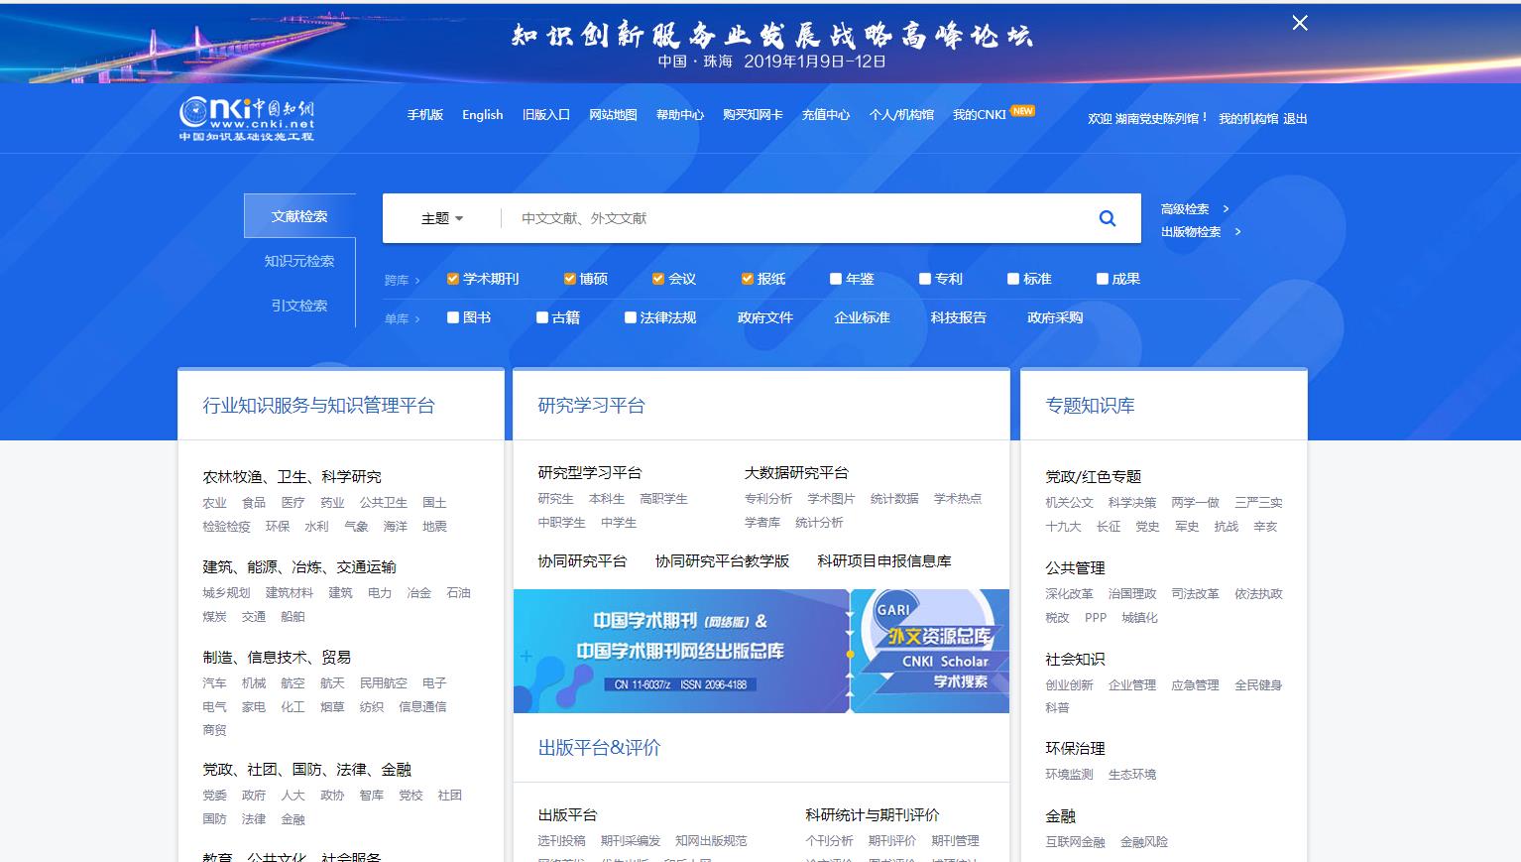
Task: Click into the 中文文献、外文文献 search box
Action: click(x=793, y=218)
